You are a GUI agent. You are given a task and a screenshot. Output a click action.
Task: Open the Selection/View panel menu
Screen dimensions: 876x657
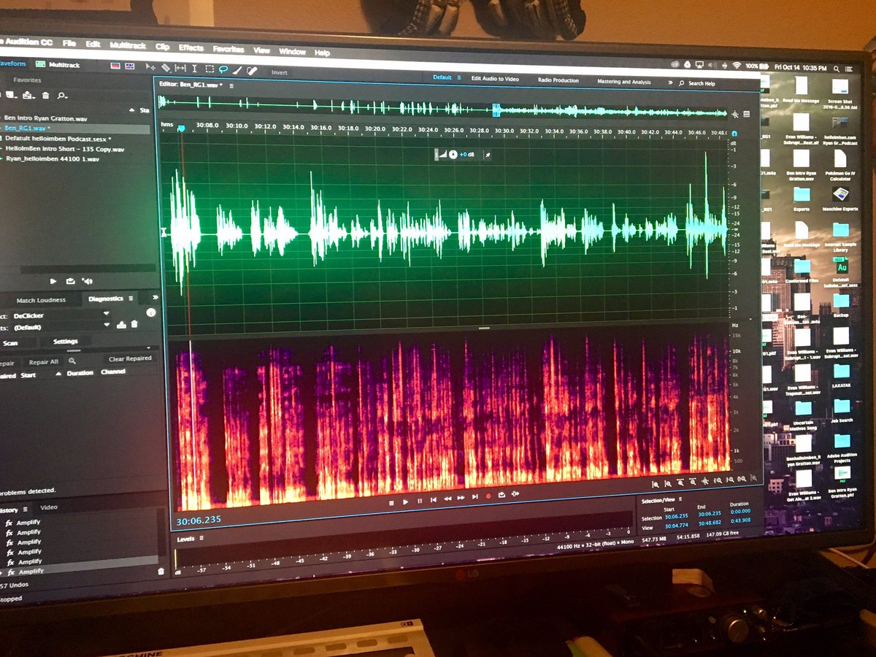(680, 500)
